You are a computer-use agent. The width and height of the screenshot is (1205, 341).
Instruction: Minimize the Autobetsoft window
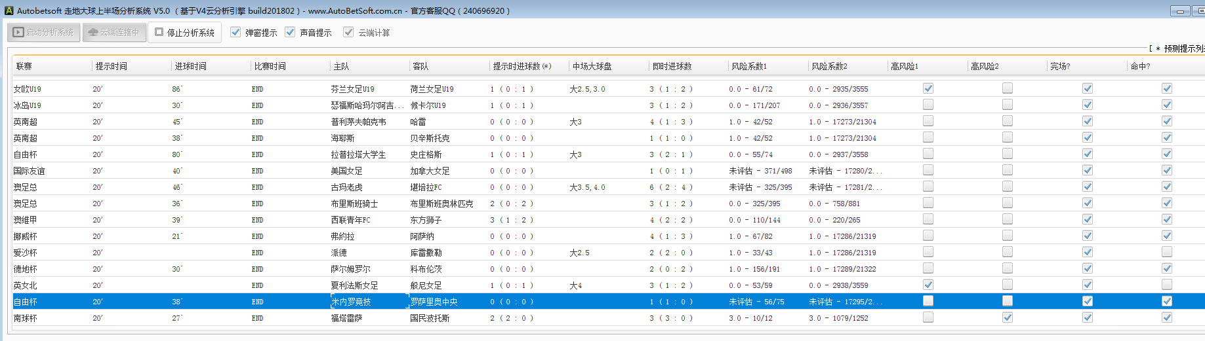pyautogui.click(x=1180, y=11)
